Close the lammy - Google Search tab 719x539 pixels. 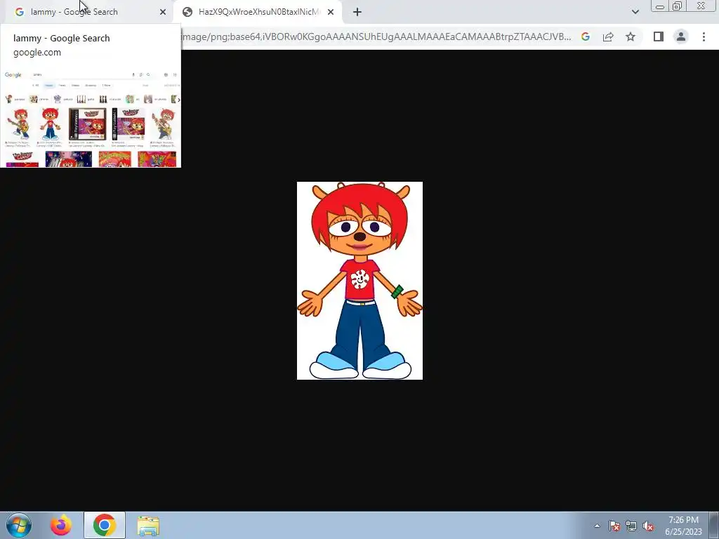[x=163, y=12]
